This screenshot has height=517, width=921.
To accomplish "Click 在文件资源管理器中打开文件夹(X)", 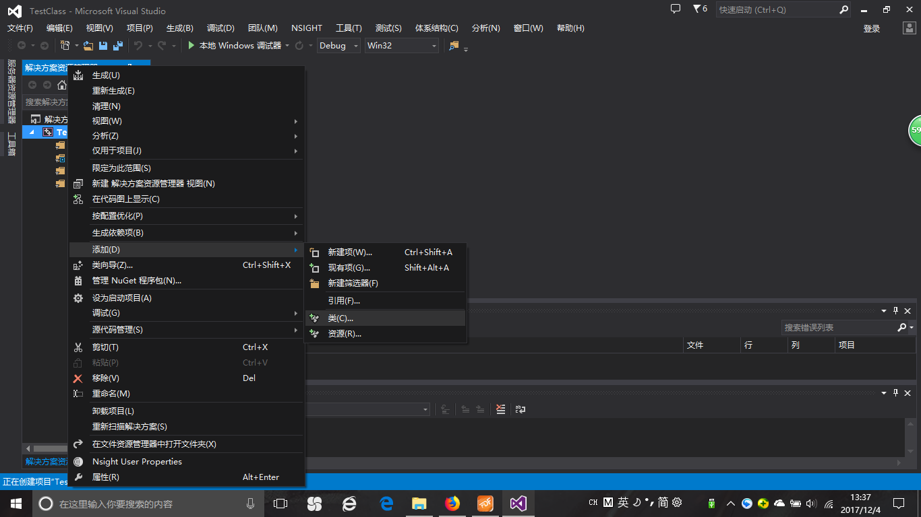I will click(187, 444).
